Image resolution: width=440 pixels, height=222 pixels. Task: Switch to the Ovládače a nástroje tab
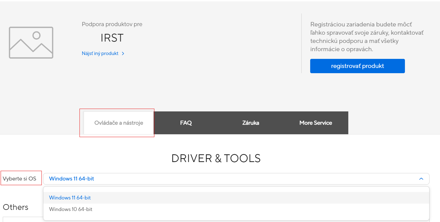[119, 123]
